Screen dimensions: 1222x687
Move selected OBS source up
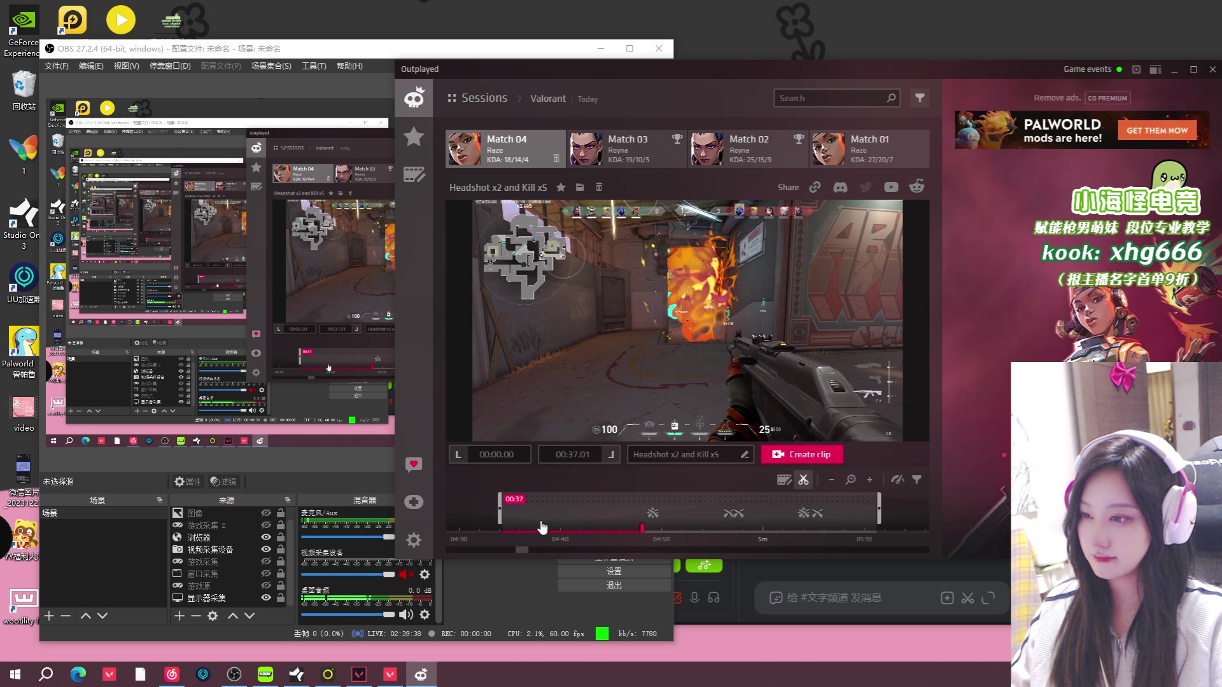[233, 616]
